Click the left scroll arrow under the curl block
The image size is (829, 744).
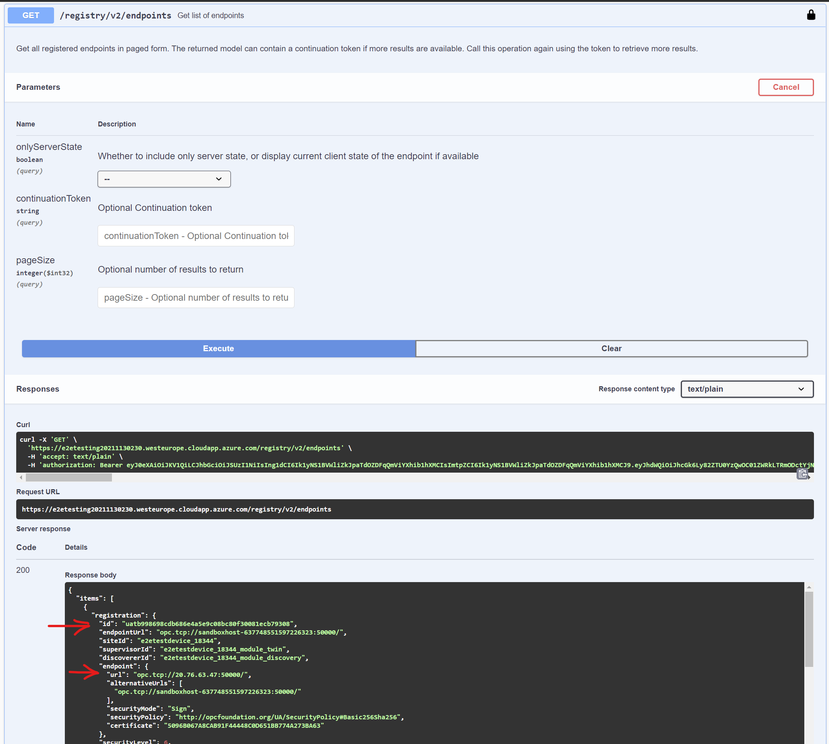coord(20,477)
